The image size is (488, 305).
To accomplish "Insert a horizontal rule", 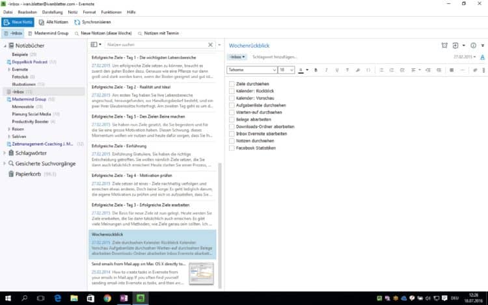I will click(462, 70).
